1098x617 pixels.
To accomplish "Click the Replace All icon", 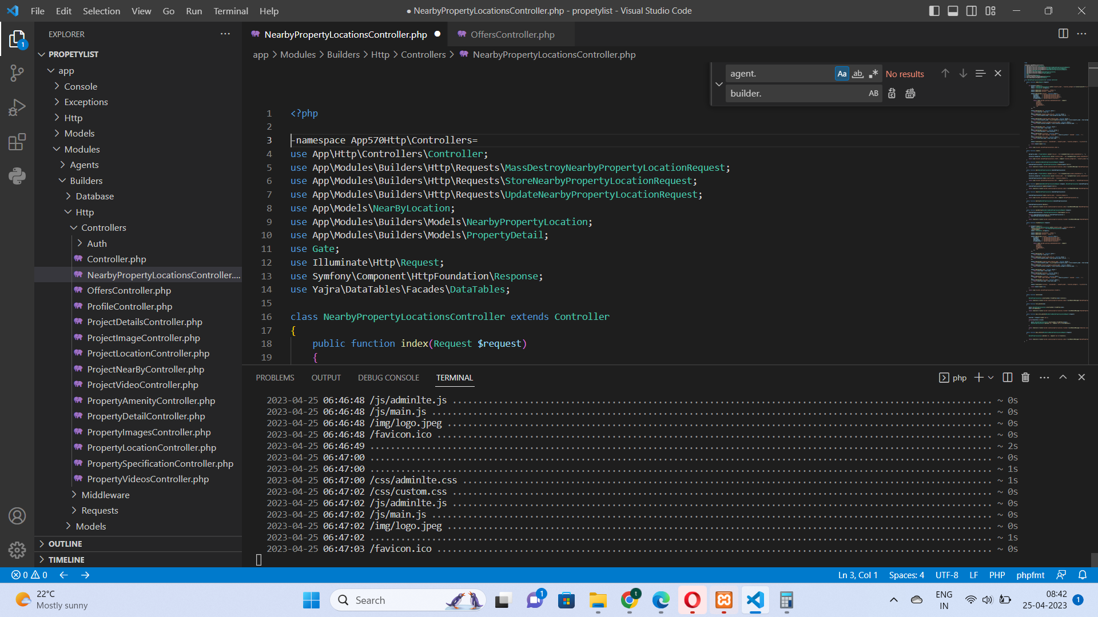I will 910,93.
